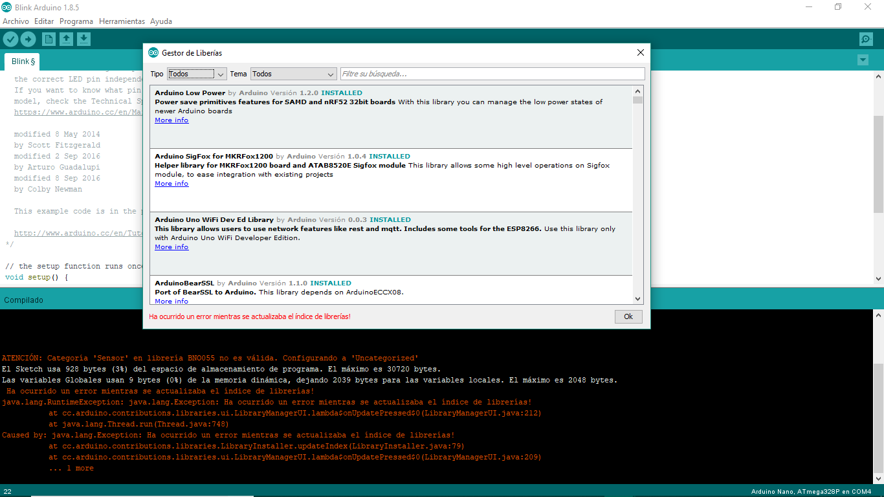Click line number 22 in status bar
This screenshot has height=497, width=884.
[7, 491]
